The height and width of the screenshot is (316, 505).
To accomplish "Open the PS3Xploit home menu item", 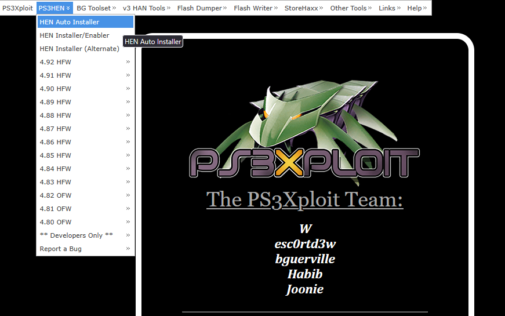I will click(x=17, y=8).
